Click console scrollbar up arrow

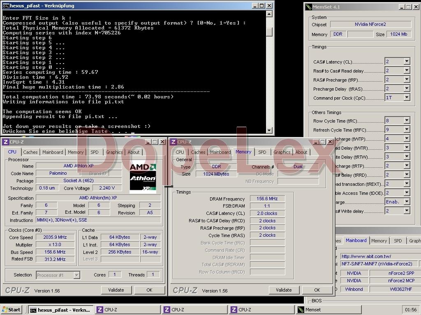[269, 14]
